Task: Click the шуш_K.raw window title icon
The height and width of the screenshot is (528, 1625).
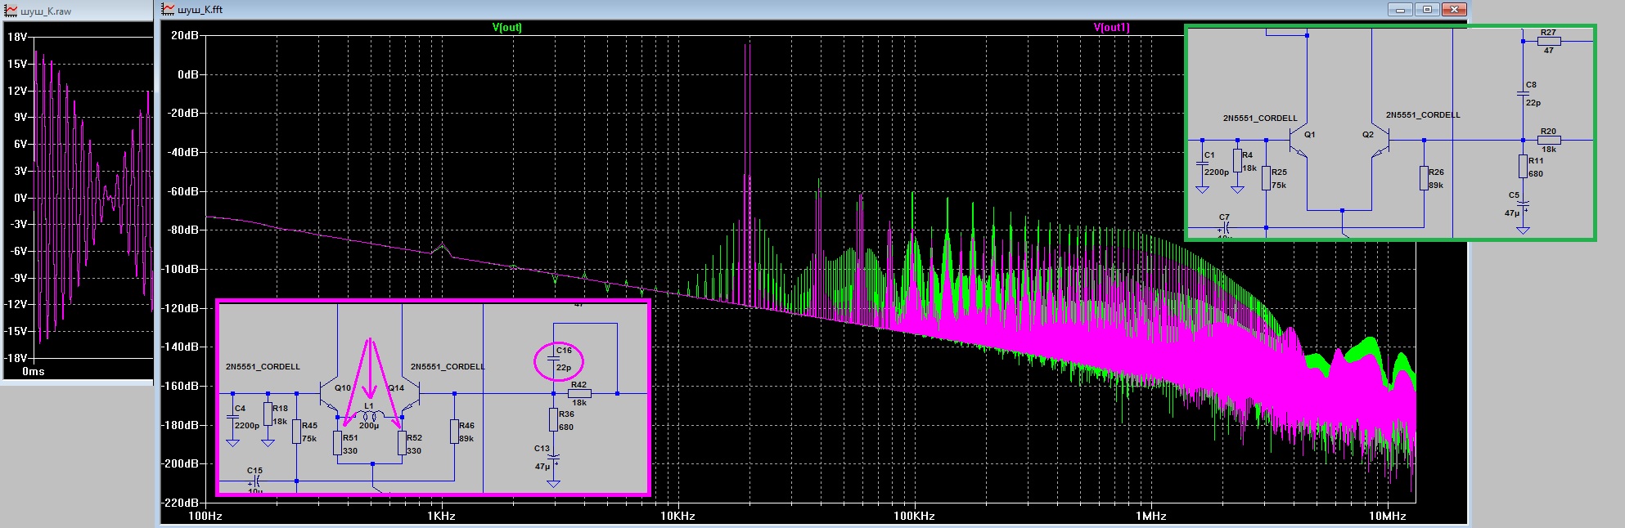Action: click(11, 11)
